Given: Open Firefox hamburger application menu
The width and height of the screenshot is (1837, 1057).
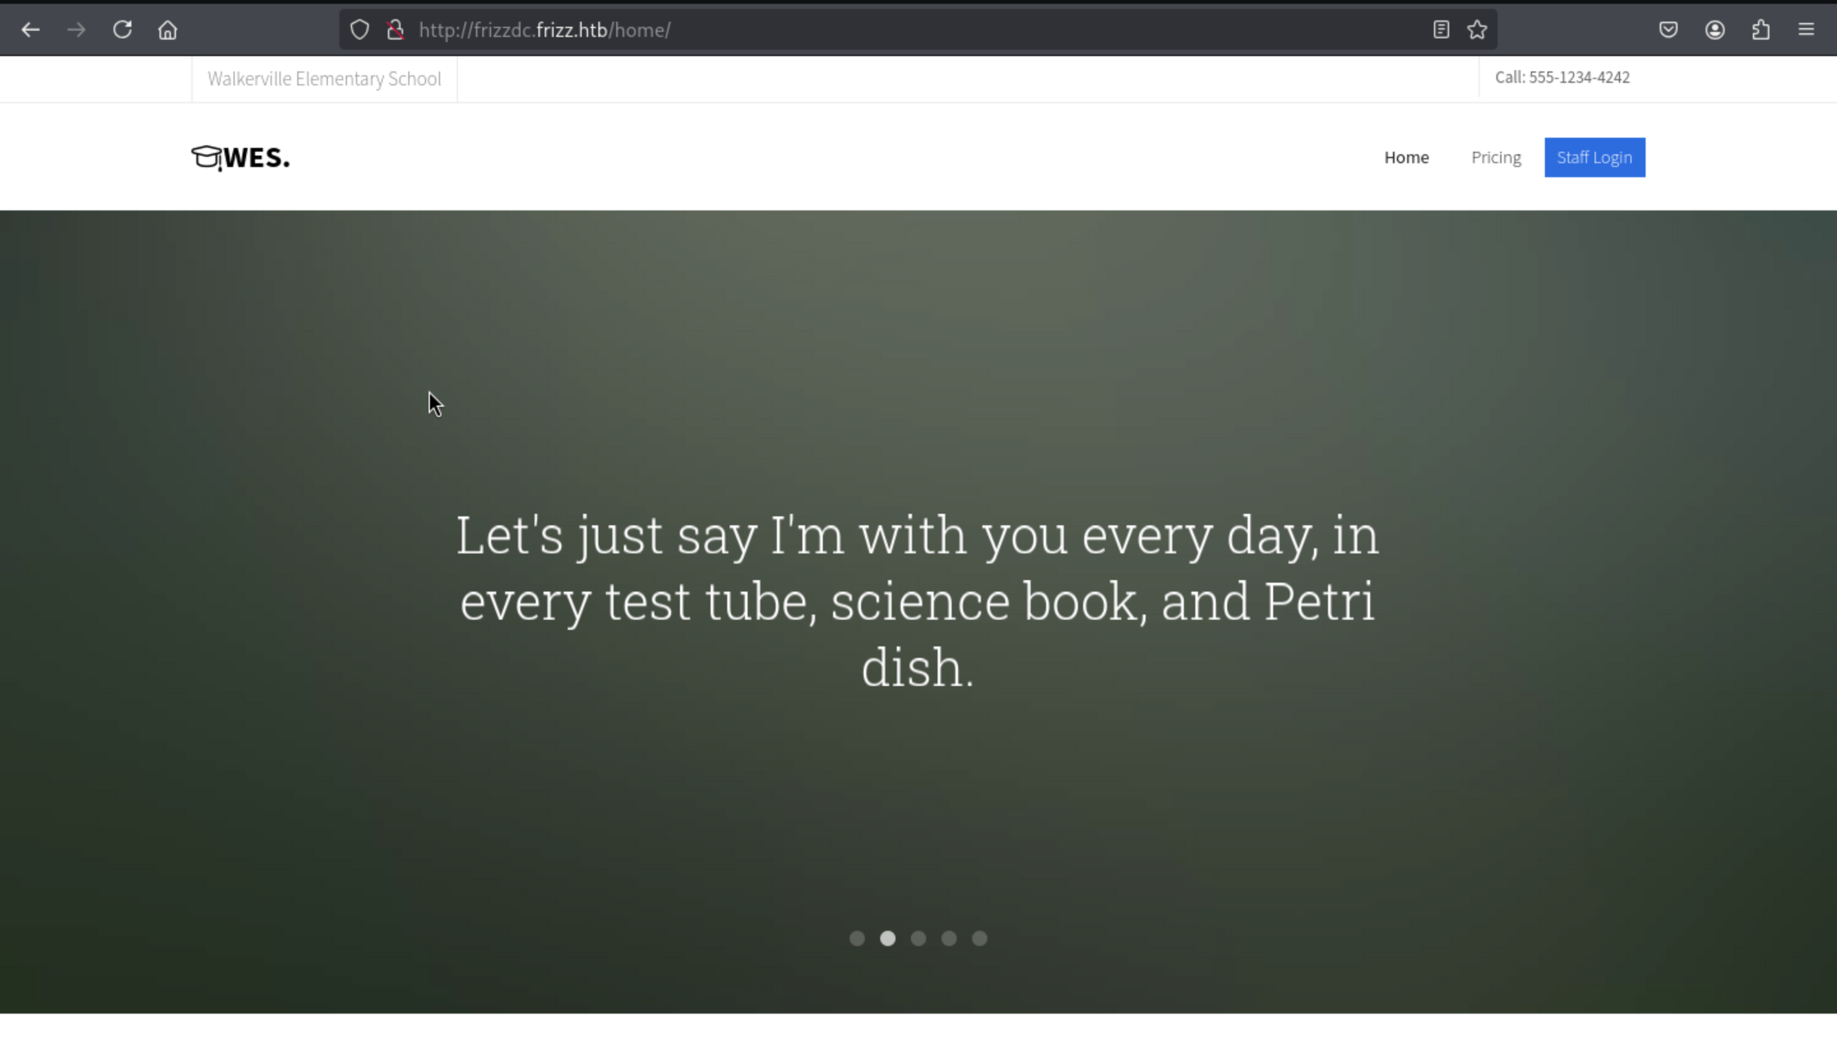Looking at the screenshot, I should pyautogui.click(x=1806, y=30).
